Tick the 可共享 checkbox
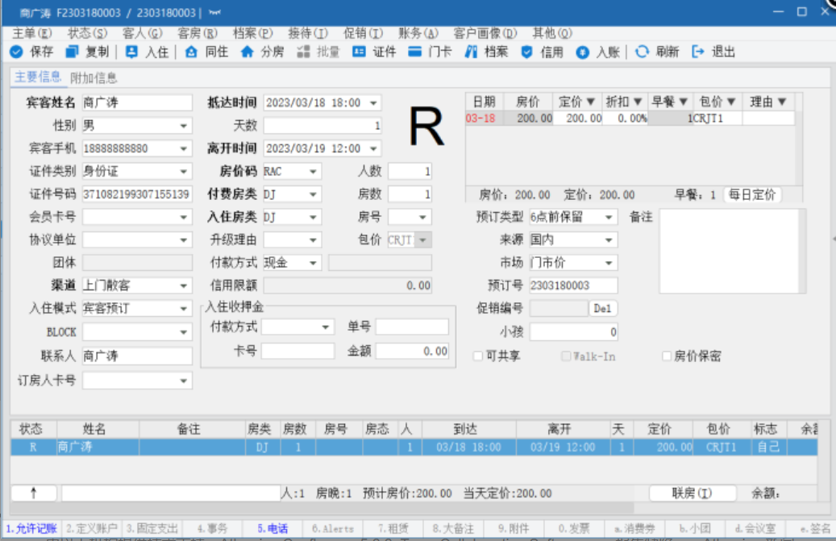This screenshot has width=836, height=541. (x=478, y=356)
